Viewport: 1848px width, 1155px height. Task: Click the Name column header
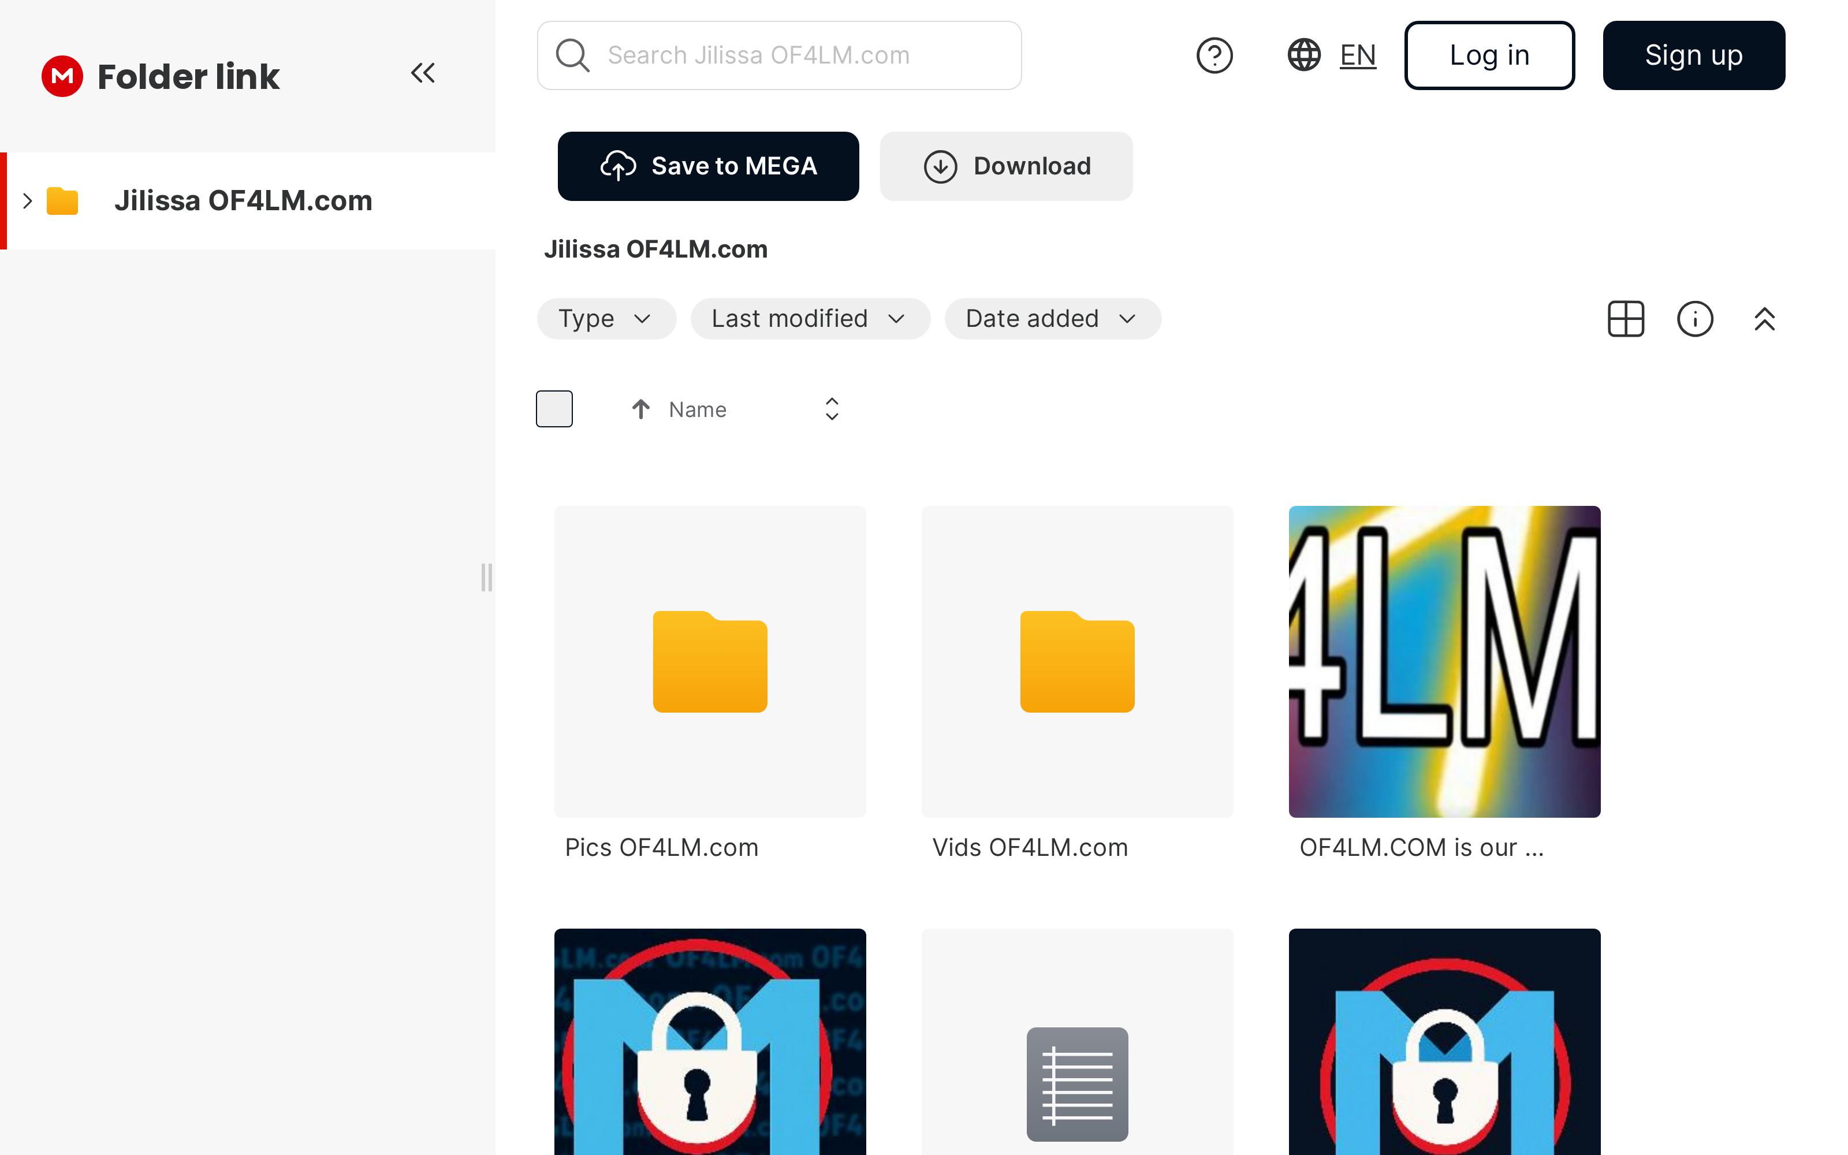(x=697, y=409)
